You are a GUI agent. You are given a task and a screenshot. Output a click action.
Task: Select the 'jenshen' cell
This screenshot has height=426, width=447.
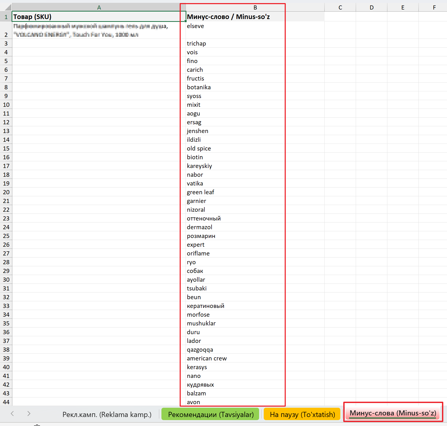[x=255, y=131]
